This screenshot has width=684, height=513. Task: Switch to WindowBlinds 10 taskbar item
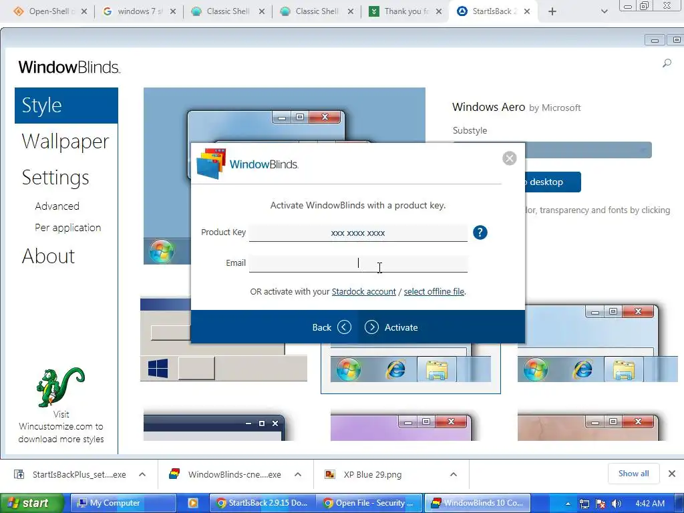point(477,503)
